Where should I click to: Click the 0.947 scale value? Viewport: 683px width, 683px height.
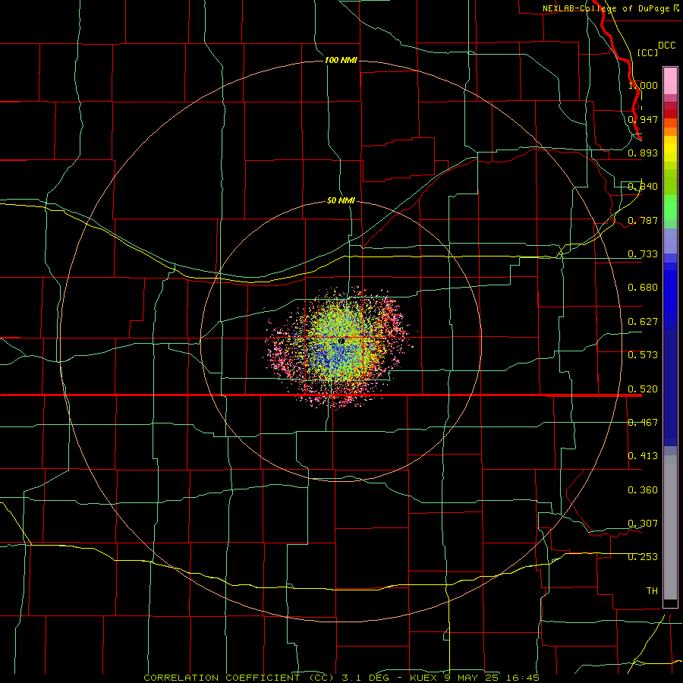pos(643,119)
